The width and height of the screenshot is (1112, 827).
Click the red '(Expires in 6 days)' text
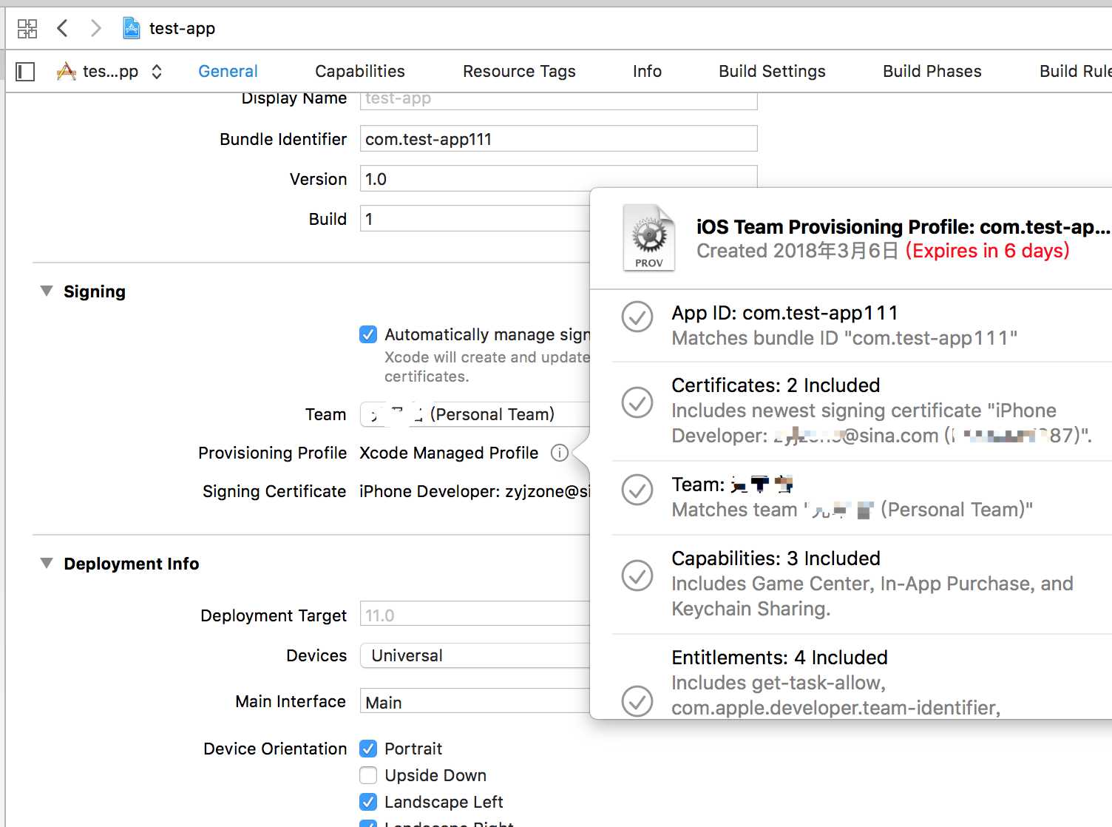[988, 251]
